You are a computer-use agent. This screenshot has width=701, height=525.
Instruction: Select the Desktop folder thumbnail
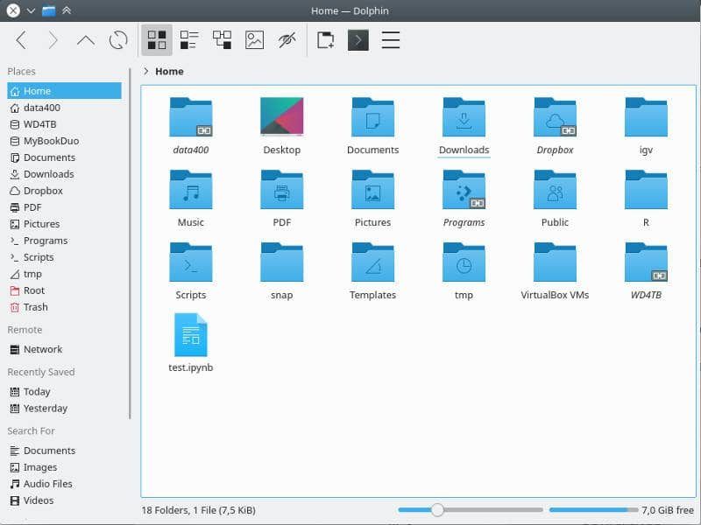click(281, 117)
